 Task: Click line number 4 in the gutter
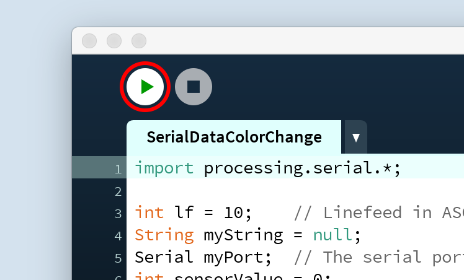point(118,235)
